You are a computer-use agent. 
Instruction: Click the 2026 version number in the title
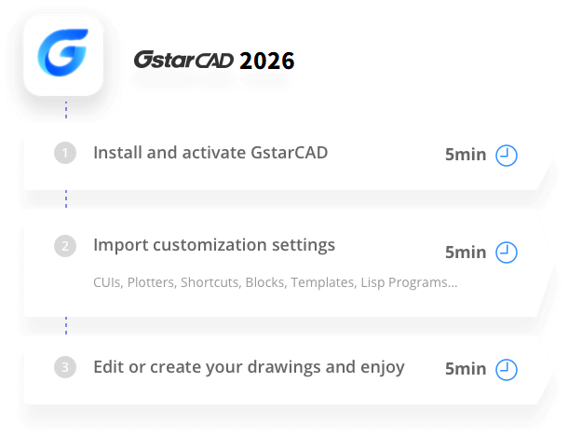click(x=266, y=61)
